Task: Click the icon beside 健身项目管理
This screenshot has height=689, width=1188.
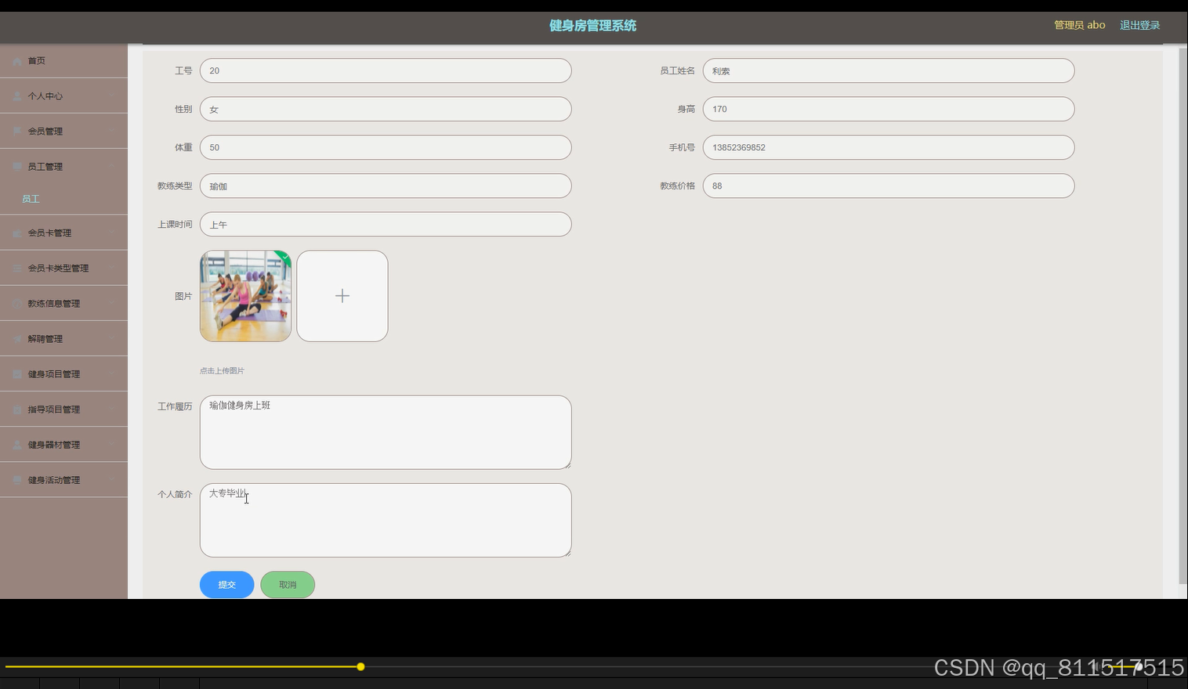Action: tap(17, 374)
